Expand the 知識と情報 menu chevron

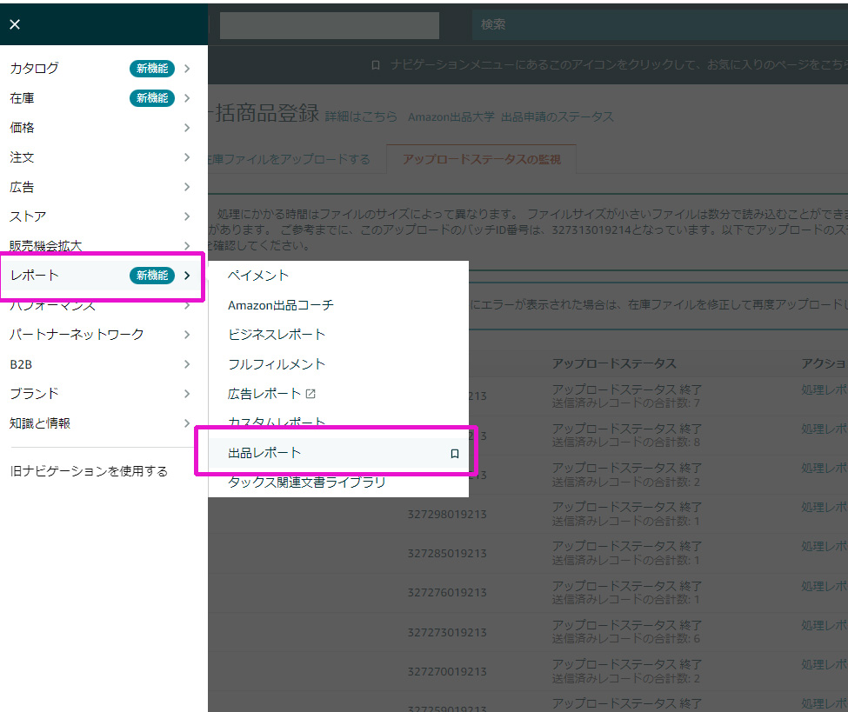pyautogui.click(x=187, y=423)
